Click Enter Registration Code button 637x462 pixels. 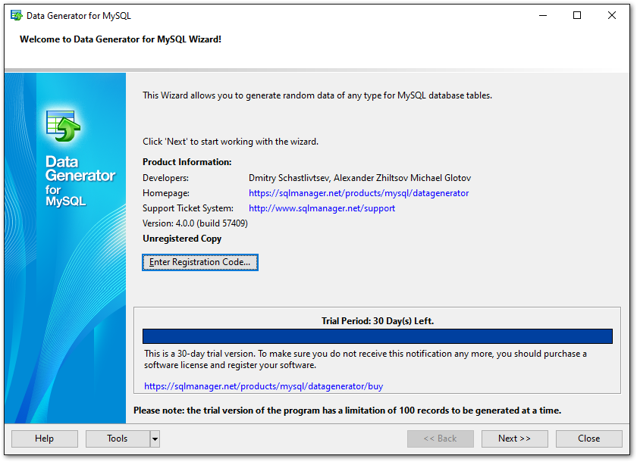[x=200, y=262]
